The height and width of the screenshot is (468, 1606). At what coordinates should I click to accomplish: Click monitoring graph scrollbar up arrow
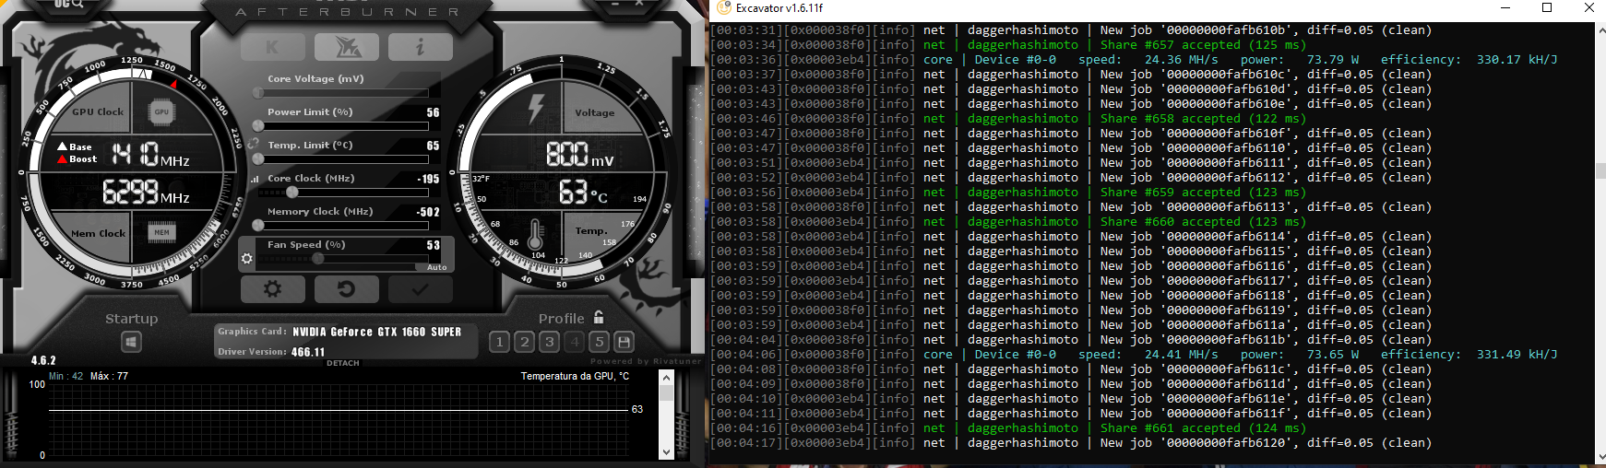pos(667,377)
